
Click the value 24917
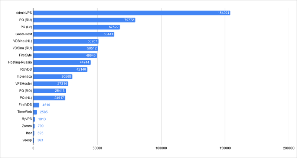pos(59,98)
